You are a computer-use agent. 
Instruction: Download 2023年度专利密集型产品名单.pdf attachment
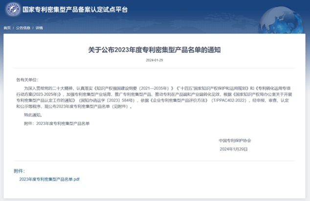tap(49, 179)
